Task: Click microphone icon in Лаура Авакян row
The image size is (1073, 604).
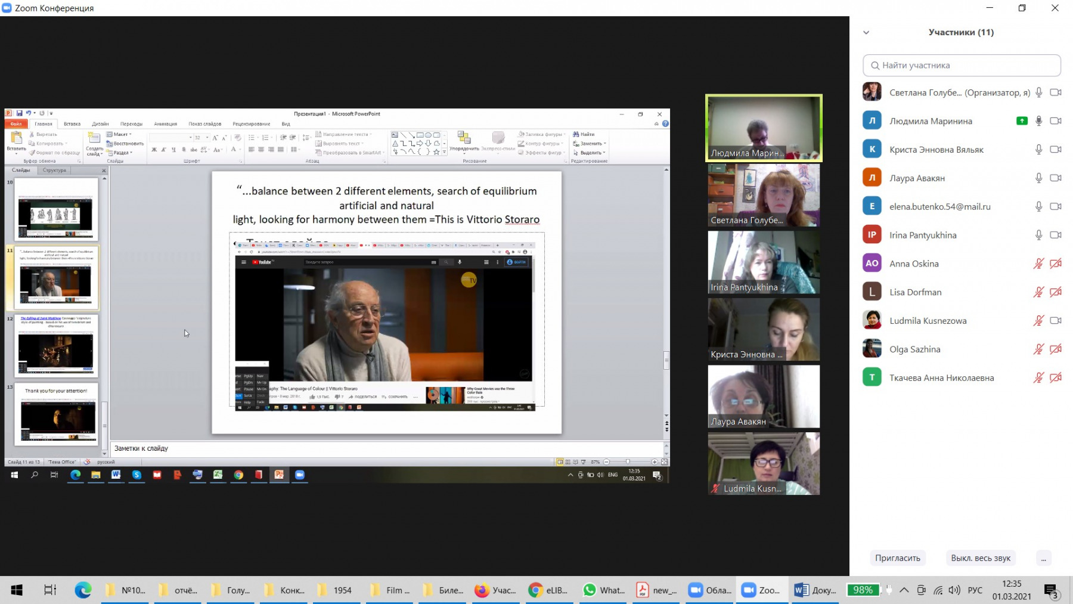Action: point(1038,178)
